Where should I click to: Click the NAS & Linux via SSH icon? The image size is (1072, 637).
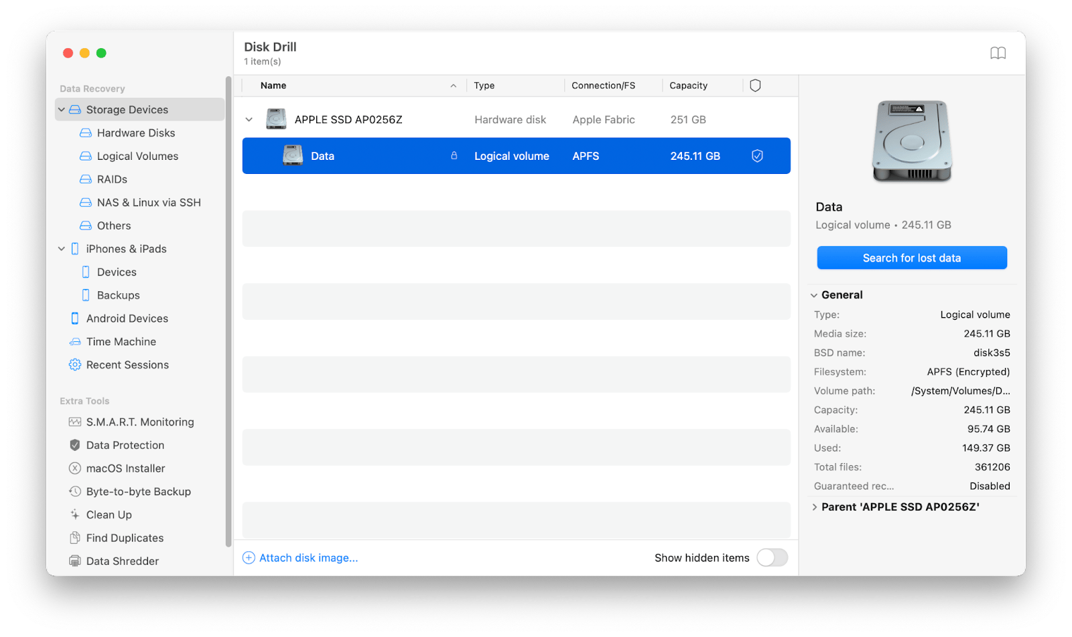[x=86, y=203]
